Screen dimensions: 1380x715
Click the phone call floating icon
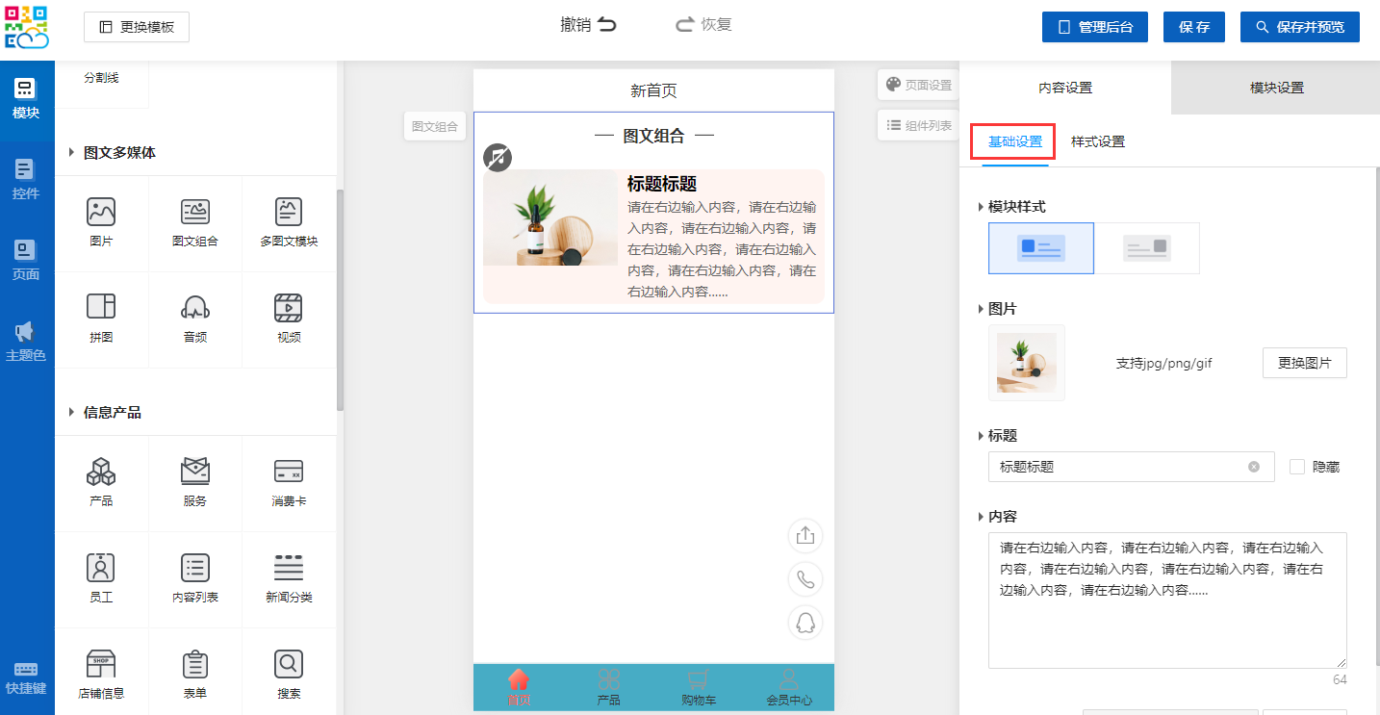tap(805, 579)
